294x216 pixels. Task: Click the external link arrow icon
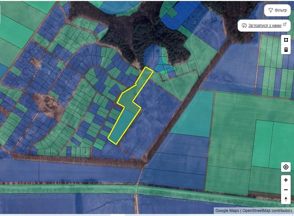(284, 25)
